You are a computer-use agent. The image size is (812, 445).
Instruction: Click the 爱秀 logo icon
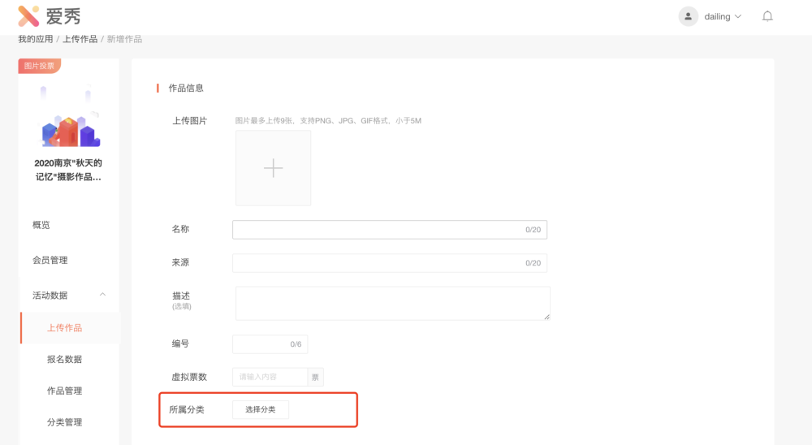(28, 16)
